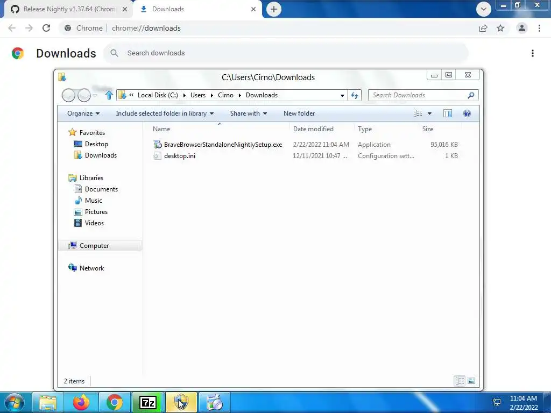This screenshot has height=413, width=551.
Task: Close the Downloads tab
Action: [x=253, y=9]
